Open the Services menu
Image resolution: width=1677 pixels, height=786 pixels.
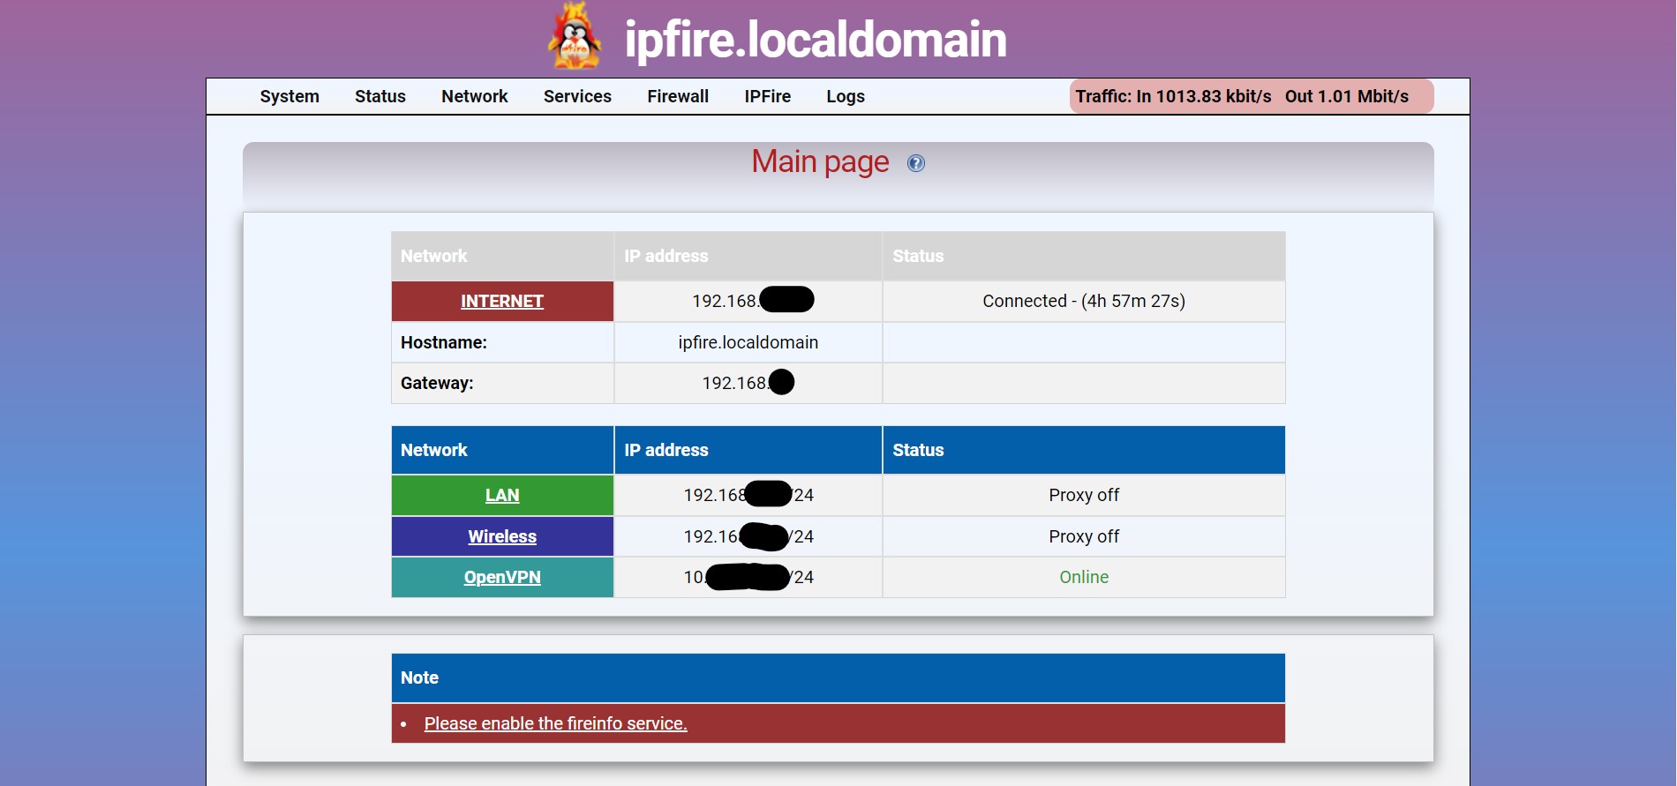click(x=577, y=96)
